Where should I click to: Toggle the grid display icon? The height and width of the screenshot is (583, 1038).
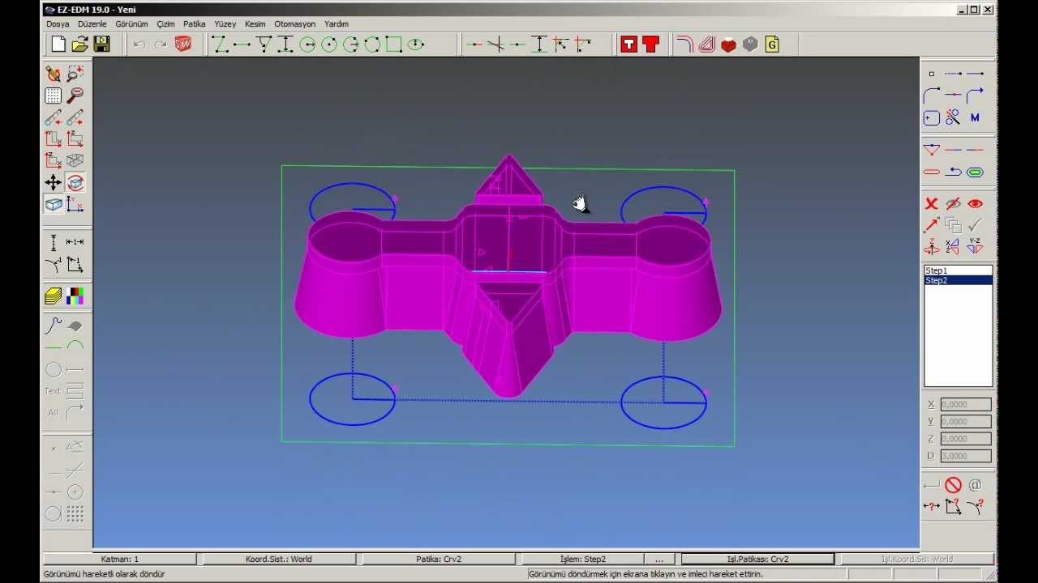tap(53, 96)
